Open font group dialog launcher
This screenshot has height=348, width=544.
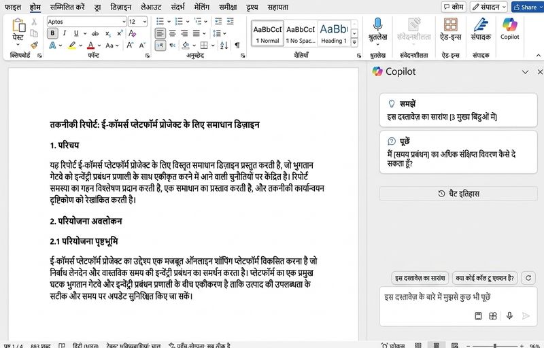coord(148,56)
